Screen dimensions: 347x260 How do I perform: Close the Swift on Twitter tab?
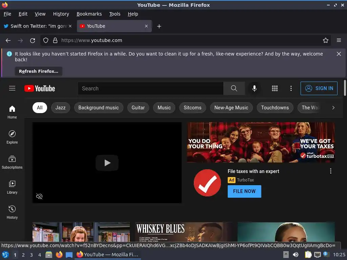[x=70, y=26]
